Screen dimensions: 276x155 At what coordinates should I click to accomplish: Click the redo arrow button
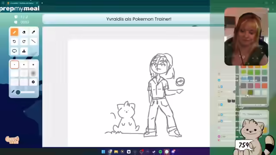pyautogui.click(x=24, y=41)
